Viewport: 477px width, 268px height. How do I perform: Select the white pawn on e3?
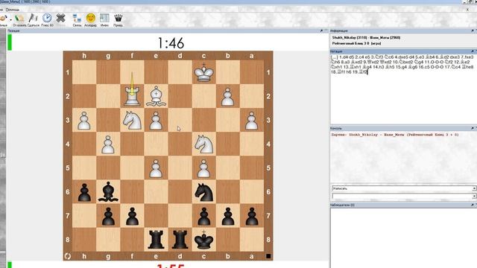(156, 121)
